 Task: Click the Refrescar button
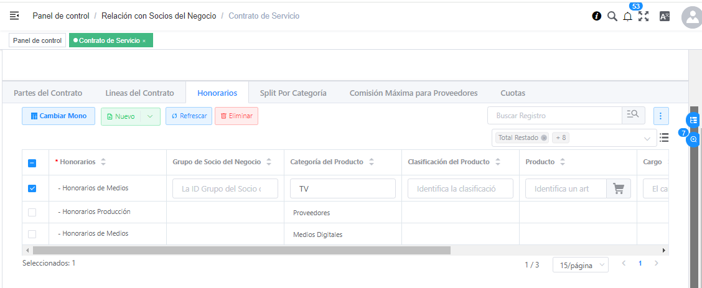tap(189, 116)
